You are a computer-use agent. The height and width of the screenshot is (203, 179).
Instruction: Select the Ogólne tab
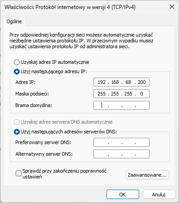tap(14, 21)
